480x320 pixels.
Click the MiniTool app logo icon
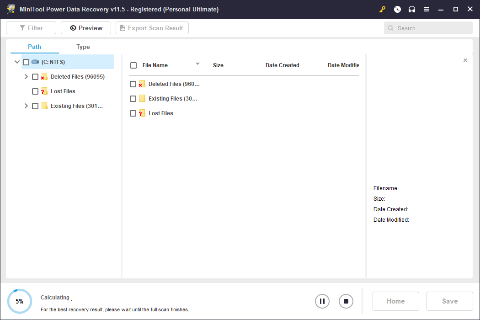point(11,9)
